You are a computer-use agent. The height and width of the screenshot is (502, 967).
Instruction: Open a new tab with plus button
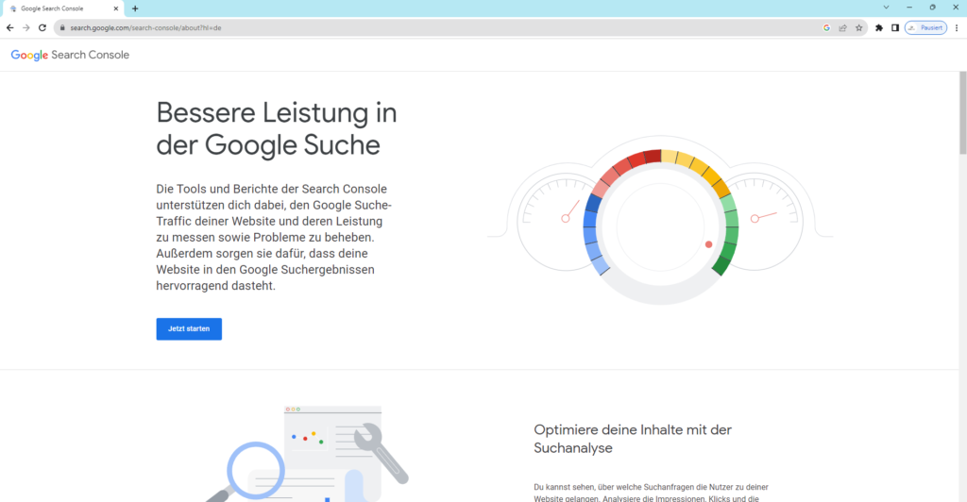(135, 8)
